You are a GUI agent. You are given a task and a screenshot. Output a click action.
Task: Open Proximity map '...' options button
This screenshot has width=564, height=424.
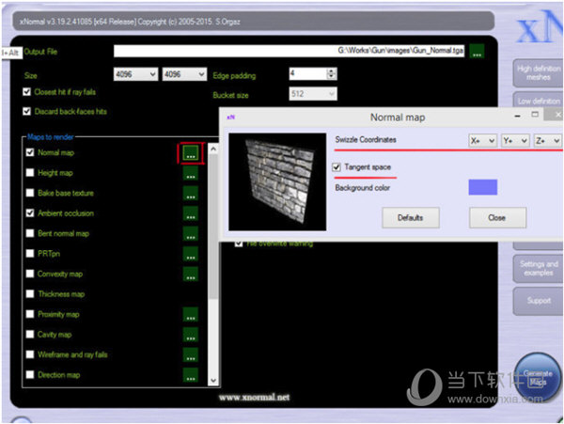tap(191, 314)
